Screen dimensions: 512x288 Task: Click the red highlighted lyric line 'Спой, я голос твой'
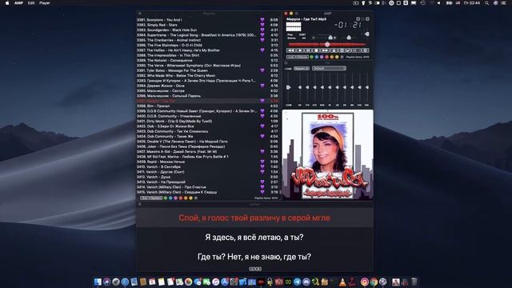[x=254, y=218]
